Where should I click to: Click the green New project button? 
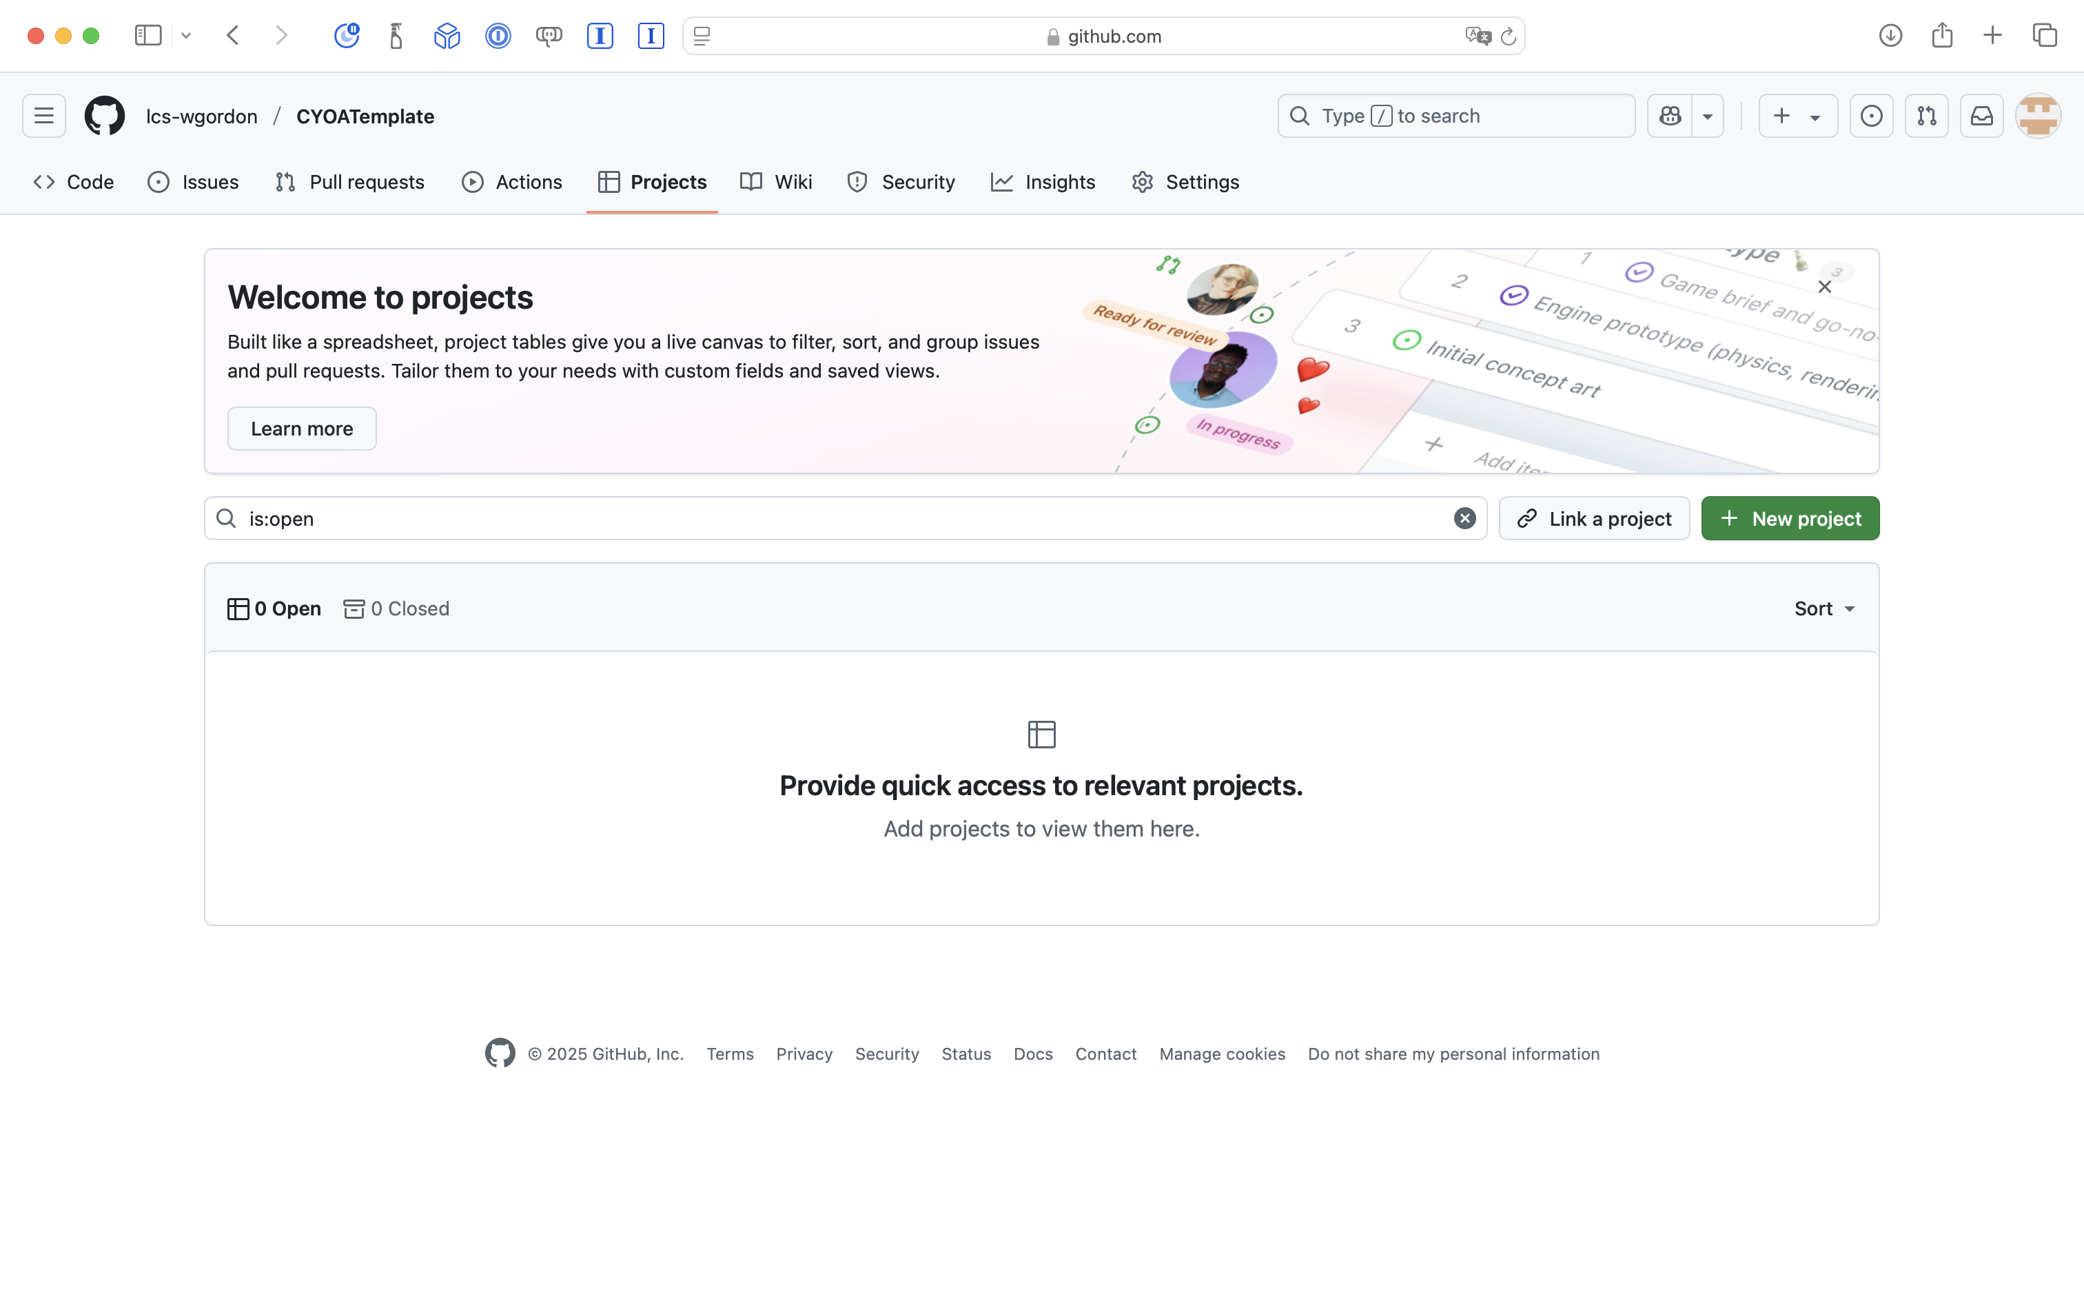(x=1790, y=519)
